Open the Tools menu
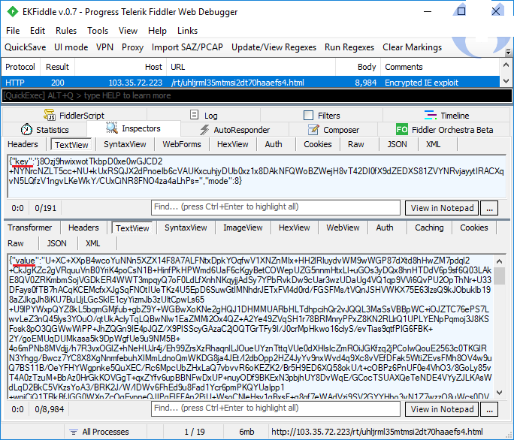514x440 pixels. pos(98,31)
